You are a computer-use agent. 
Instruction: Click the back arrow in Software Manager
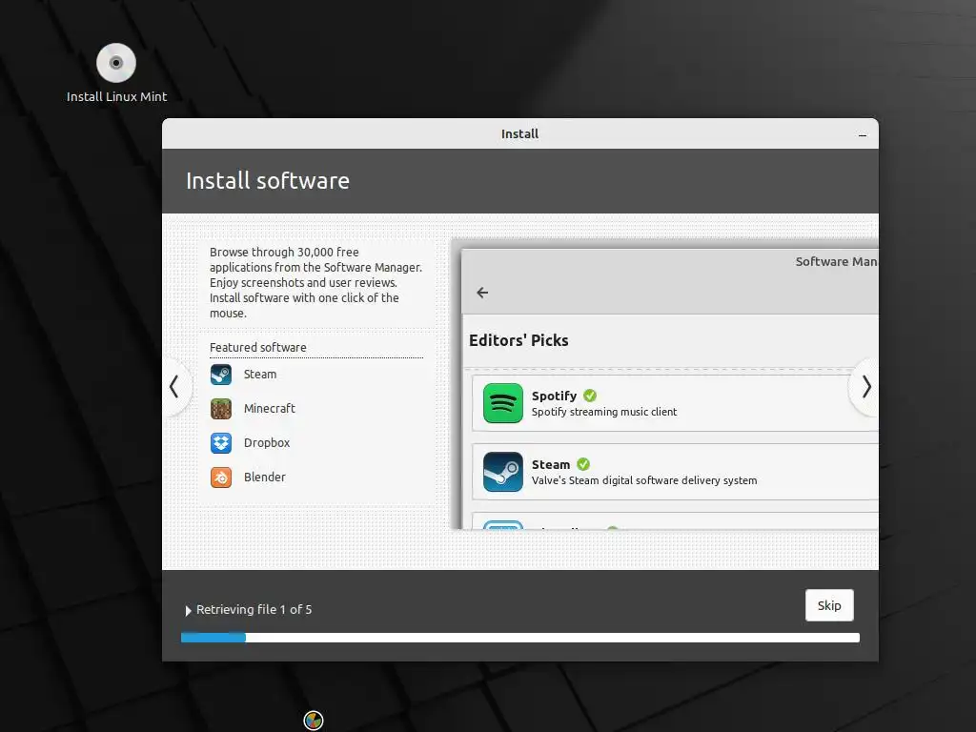[482, 293]
